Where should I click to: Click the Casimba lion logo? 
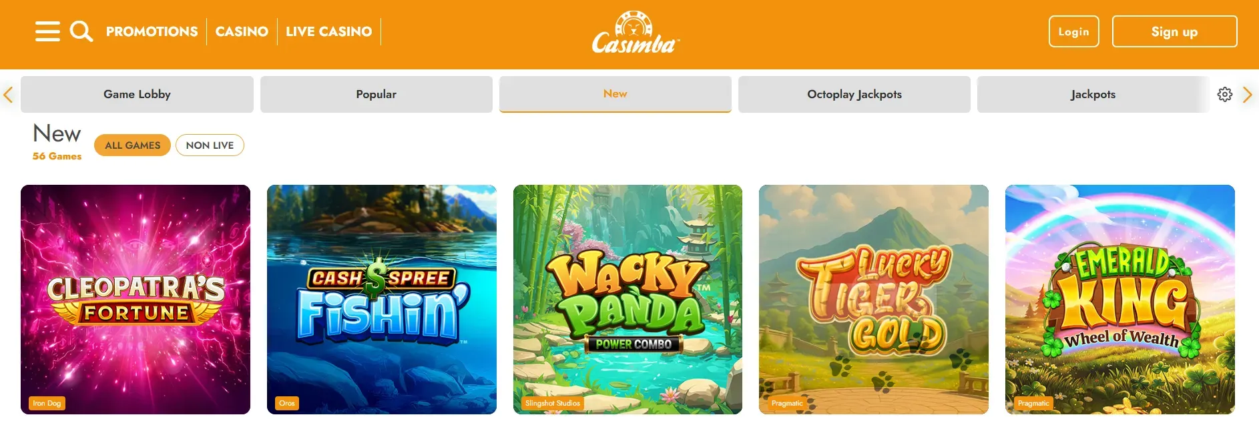pos(635,33)
